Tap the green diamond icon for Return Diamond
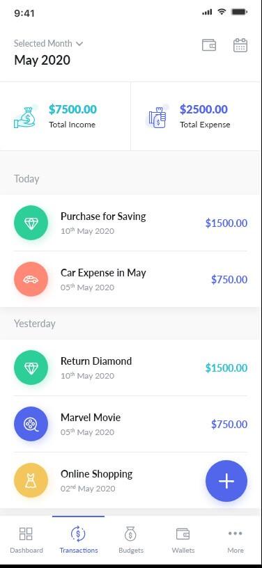The width and height of the screenshot is (262, 568). 31,368
